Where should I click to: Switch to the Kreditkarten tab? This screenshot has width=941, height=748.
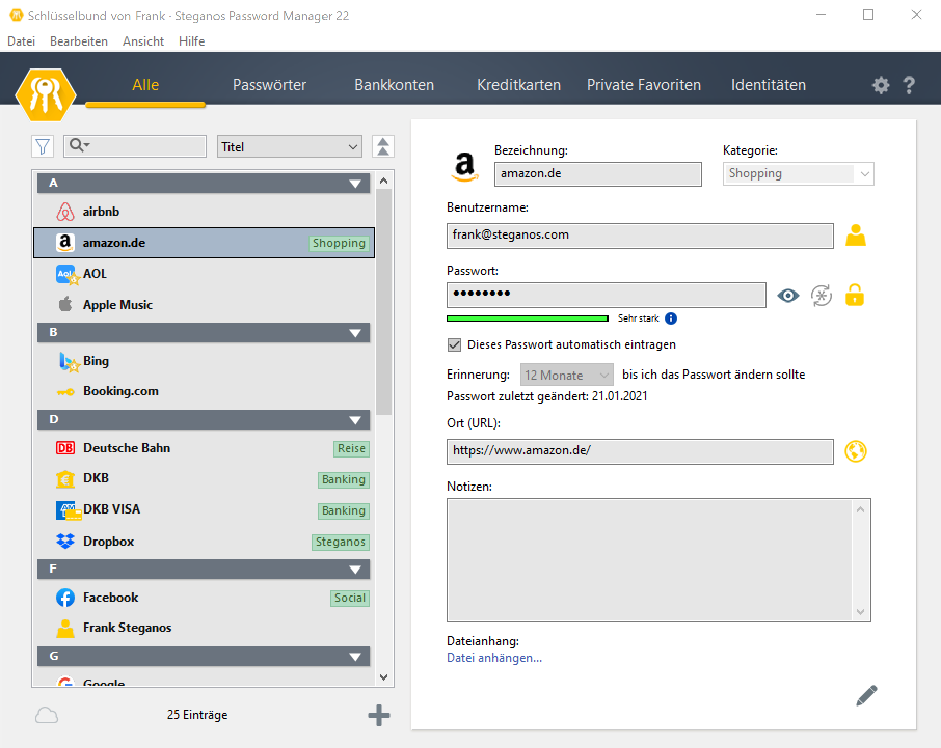tap(519, 85)
